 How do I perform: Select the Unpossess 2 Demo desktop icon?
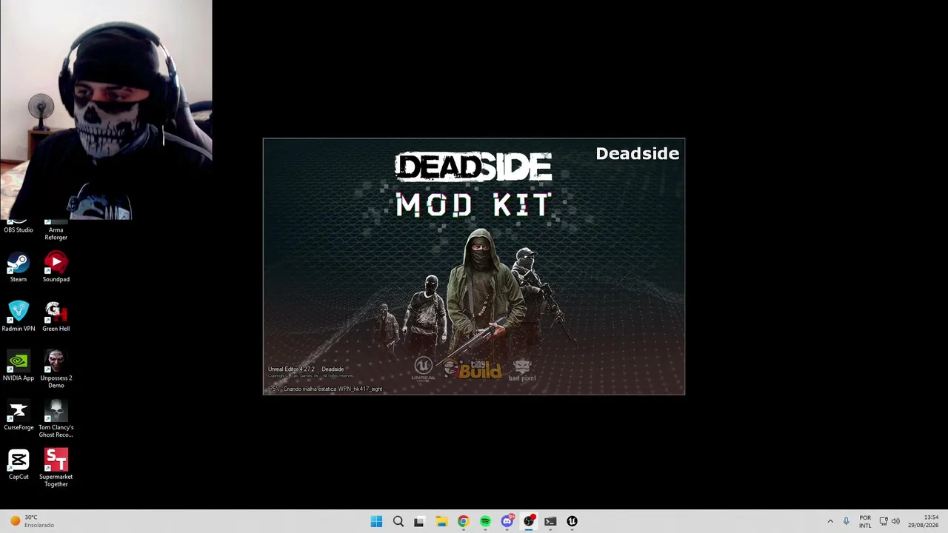click(x=56, y=369)
